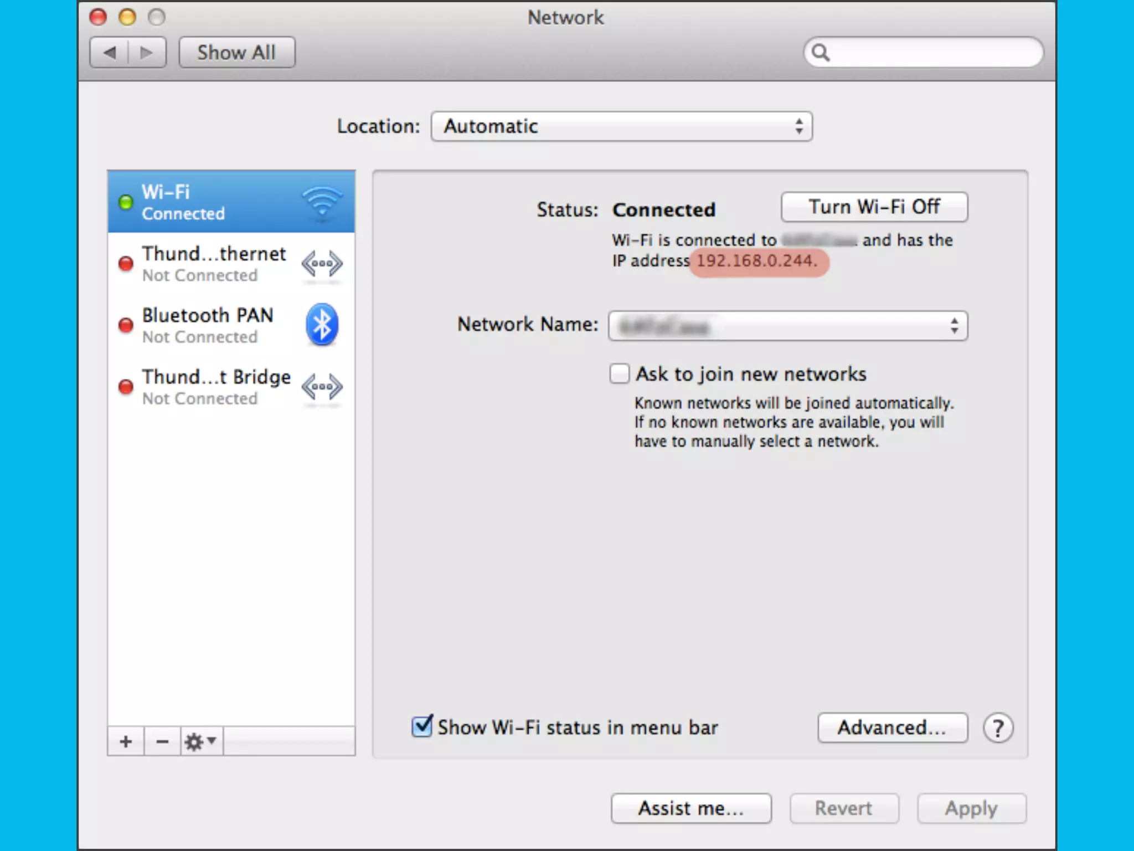Open help with the question mark button

tap(998, 728)
